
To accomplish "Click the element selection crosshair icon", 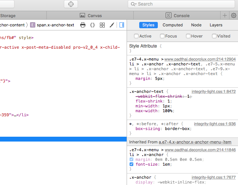I will 71,4.
